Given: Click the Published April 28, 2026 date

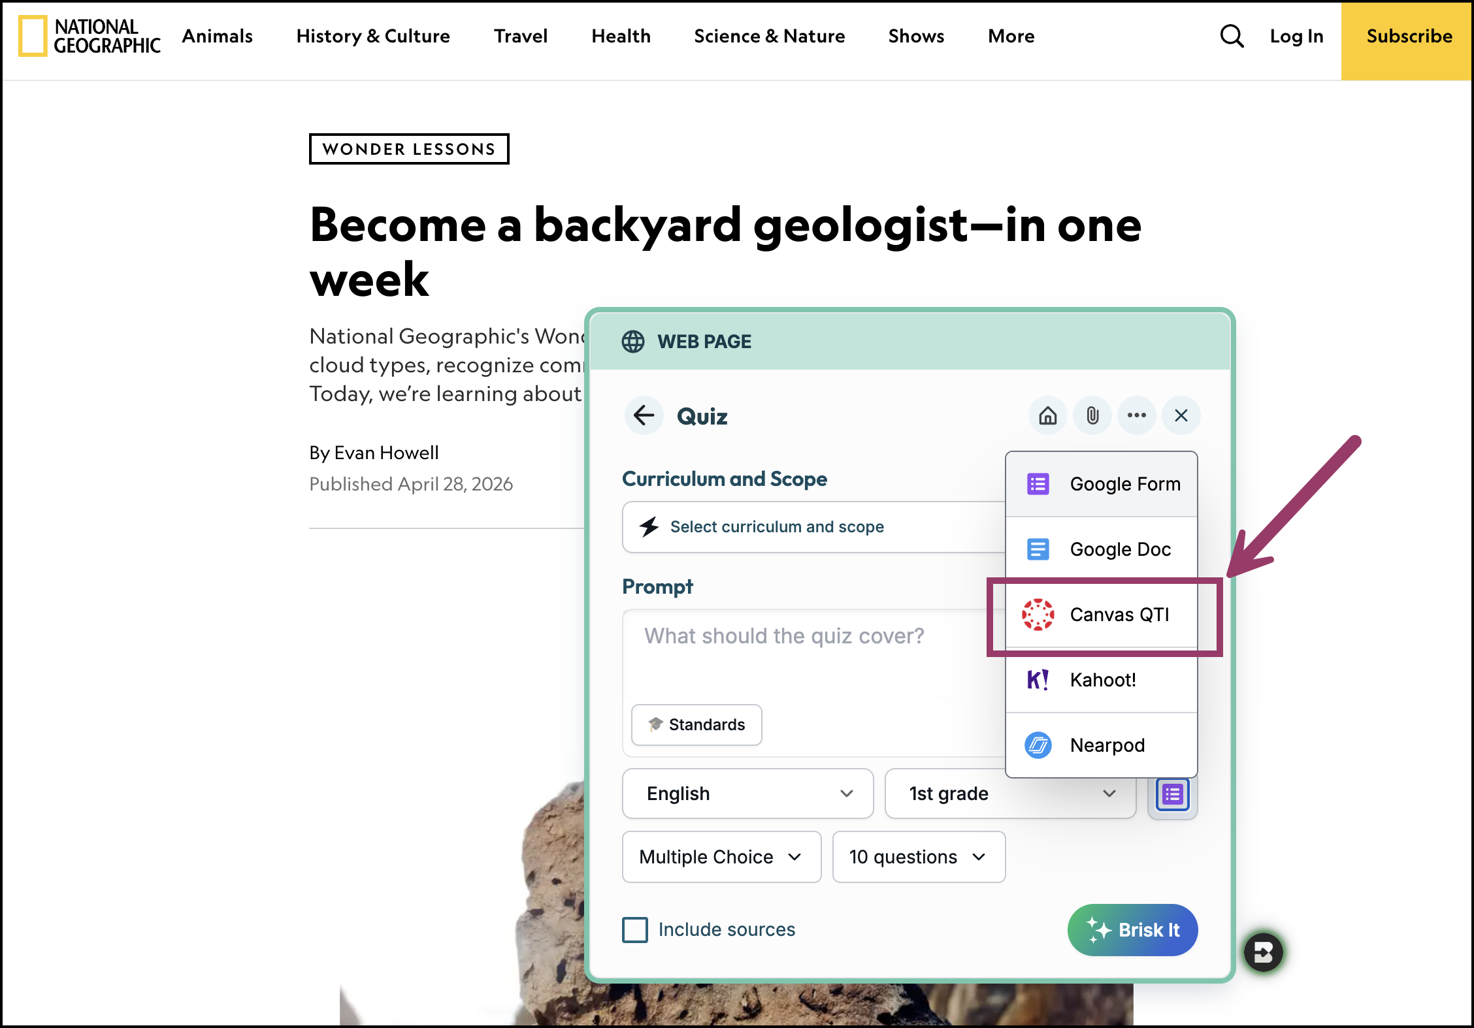Looking at the screenshot, I should click(x=411, y=484).
